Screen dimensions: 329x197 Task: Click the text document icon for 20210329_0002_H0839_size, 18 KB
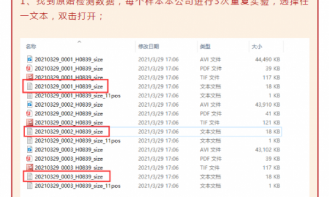point(30,131)
